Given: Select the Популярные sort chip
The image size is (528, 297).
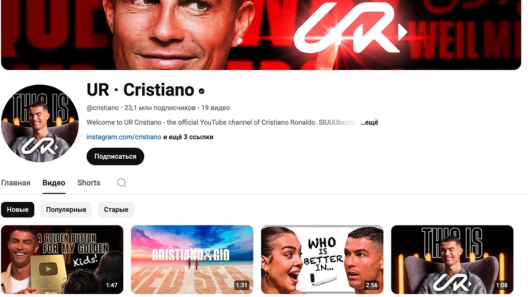Looking at the screenshot, I should [66, 209].
